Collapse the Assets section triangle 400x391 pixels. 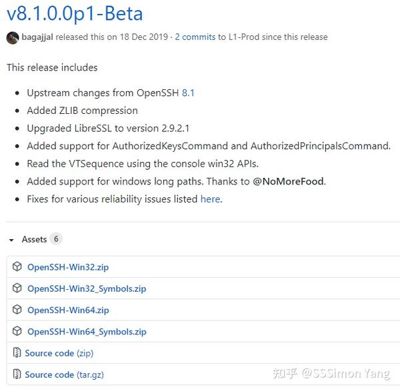coord(11,240)
